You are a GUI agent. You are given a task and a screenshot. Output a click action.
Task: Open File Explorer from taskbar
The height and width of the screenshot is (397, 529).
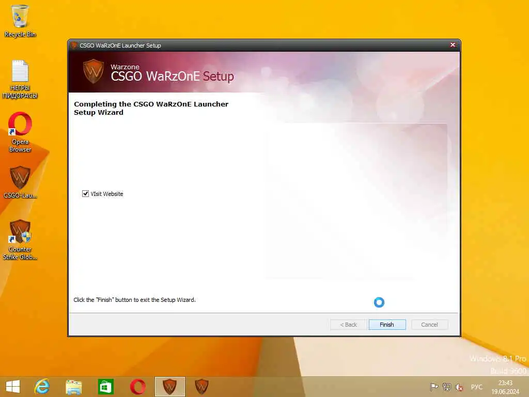click(x=74, y=387)
